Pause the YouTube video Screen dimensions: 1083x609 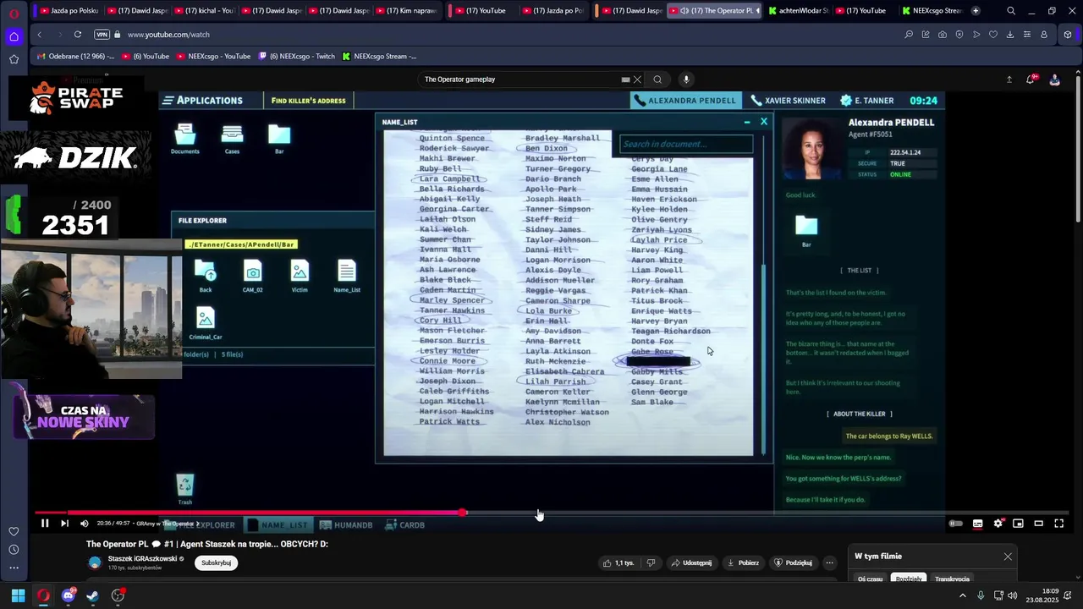[x=45, y=524]
